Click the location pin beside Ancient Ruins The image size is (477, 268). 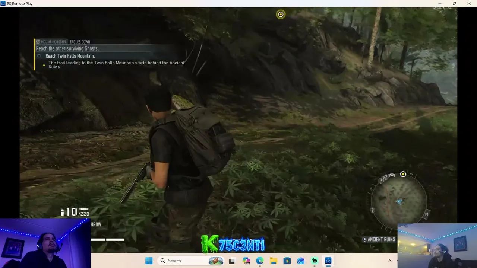(364, 239)
